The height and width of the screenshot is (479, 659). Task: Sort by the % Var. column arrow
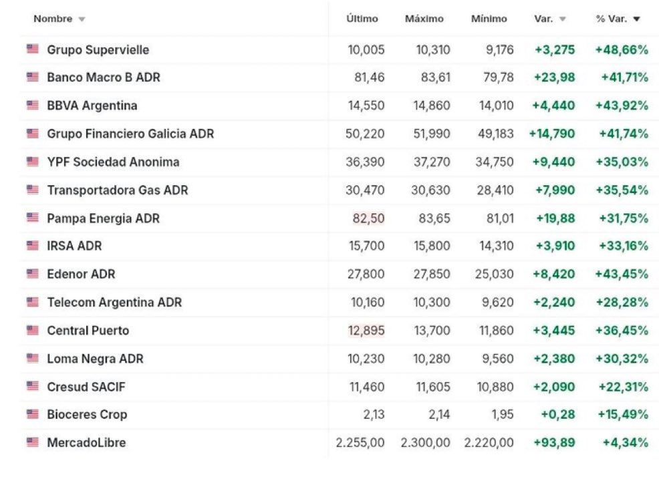click(x=636, y=19)
